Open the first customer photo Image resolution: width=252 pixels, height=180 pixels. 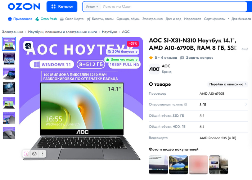(x=158, y=165)
